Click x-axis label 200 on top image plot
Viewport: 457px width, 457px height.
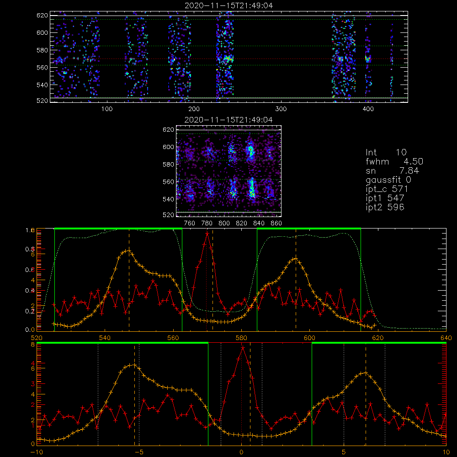pos(194,109)
